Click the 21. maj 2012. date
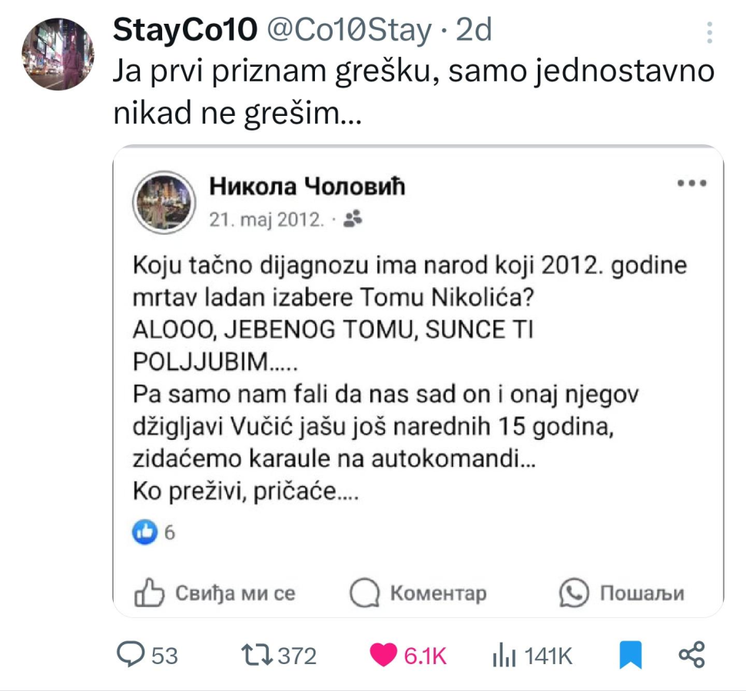The image size is (746, 691). tap(266, 220)
